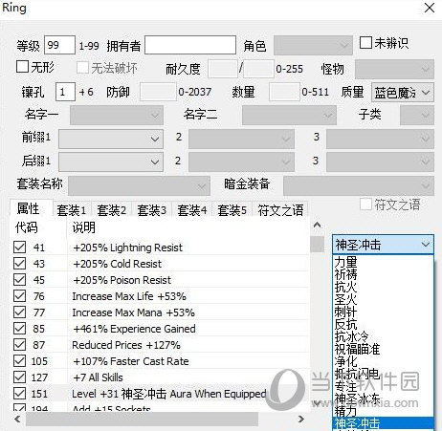Click the 镶孔 sockets input field

65,92
